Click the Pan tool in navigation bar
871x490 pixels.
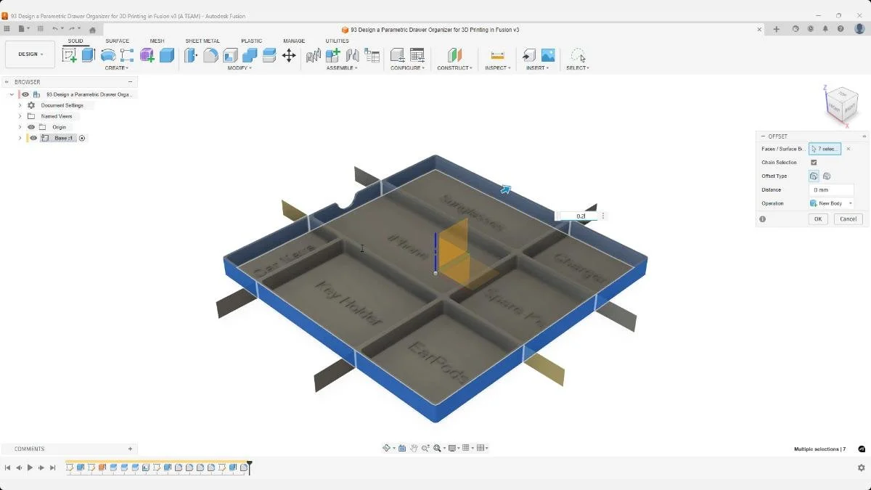pyautogui.click(x=414, y=448)
